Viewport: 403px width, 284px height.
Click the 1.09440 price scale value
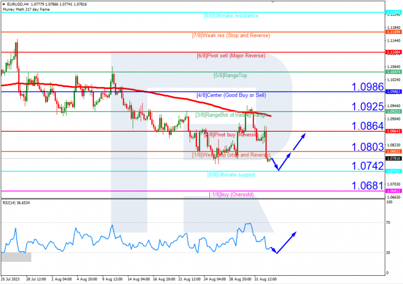pyautogui.click(x=394, y=106)
